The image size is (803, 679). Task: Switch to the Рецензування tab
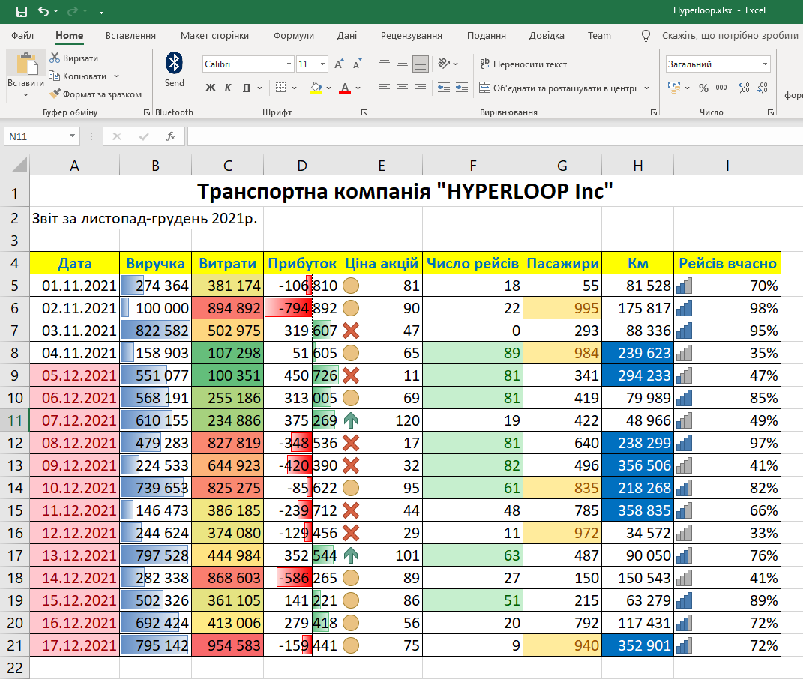pyautogui.click(x=412, y=35)
